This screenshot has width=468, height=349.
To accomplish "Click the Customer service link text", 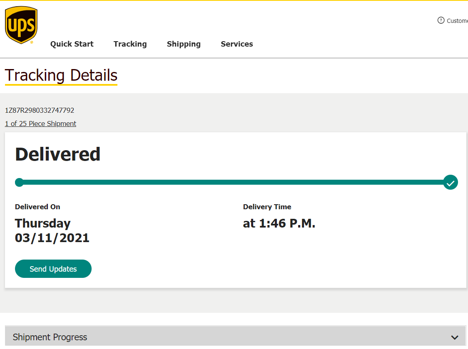I will 457,21.
